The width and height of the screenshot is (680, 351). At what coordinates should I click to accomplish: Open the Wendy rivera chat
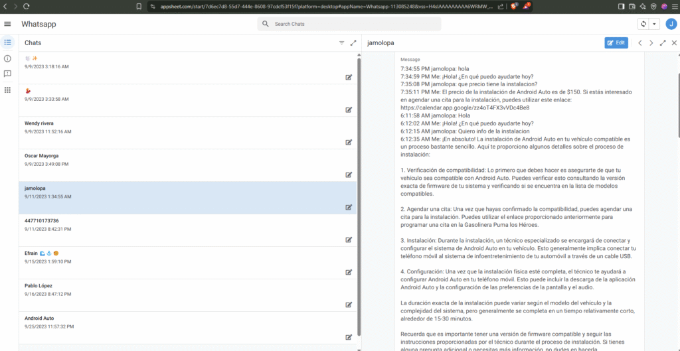coord(187,133)
